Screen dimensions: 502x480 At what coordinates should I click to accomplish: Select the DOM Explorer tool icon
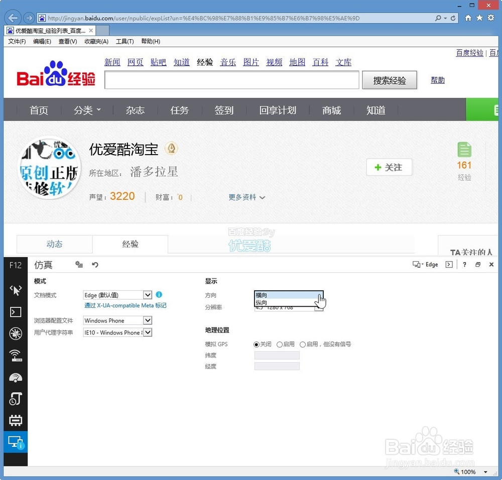pos(15,290)
